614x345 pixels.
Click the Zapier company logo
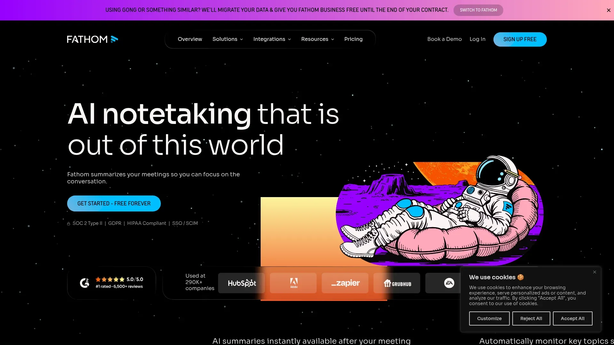coord(345,283)
